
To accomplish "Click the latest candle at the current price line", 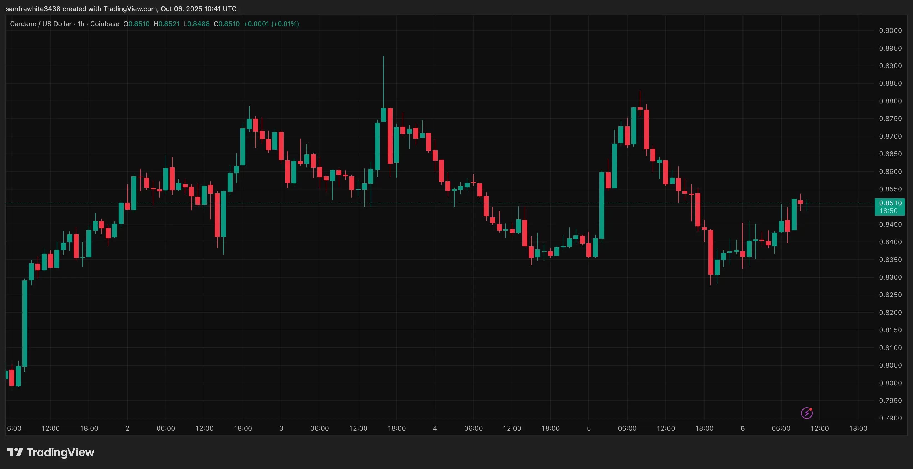I will (x=807, y=203).
